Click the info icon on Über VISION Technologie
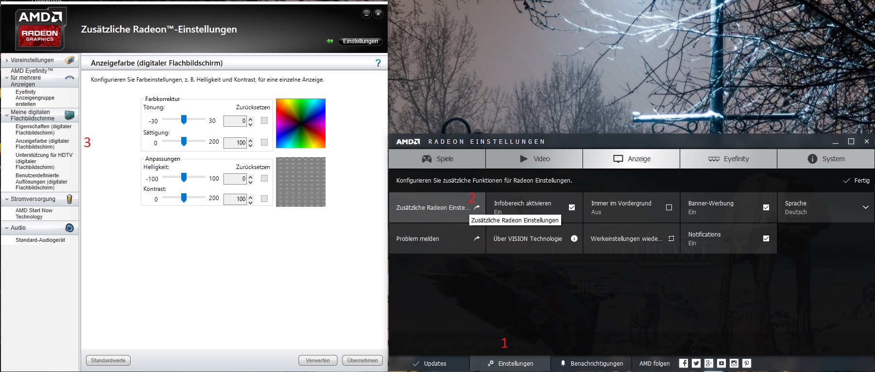This screenshot has height=372, width=875. (x=574, y=238)
